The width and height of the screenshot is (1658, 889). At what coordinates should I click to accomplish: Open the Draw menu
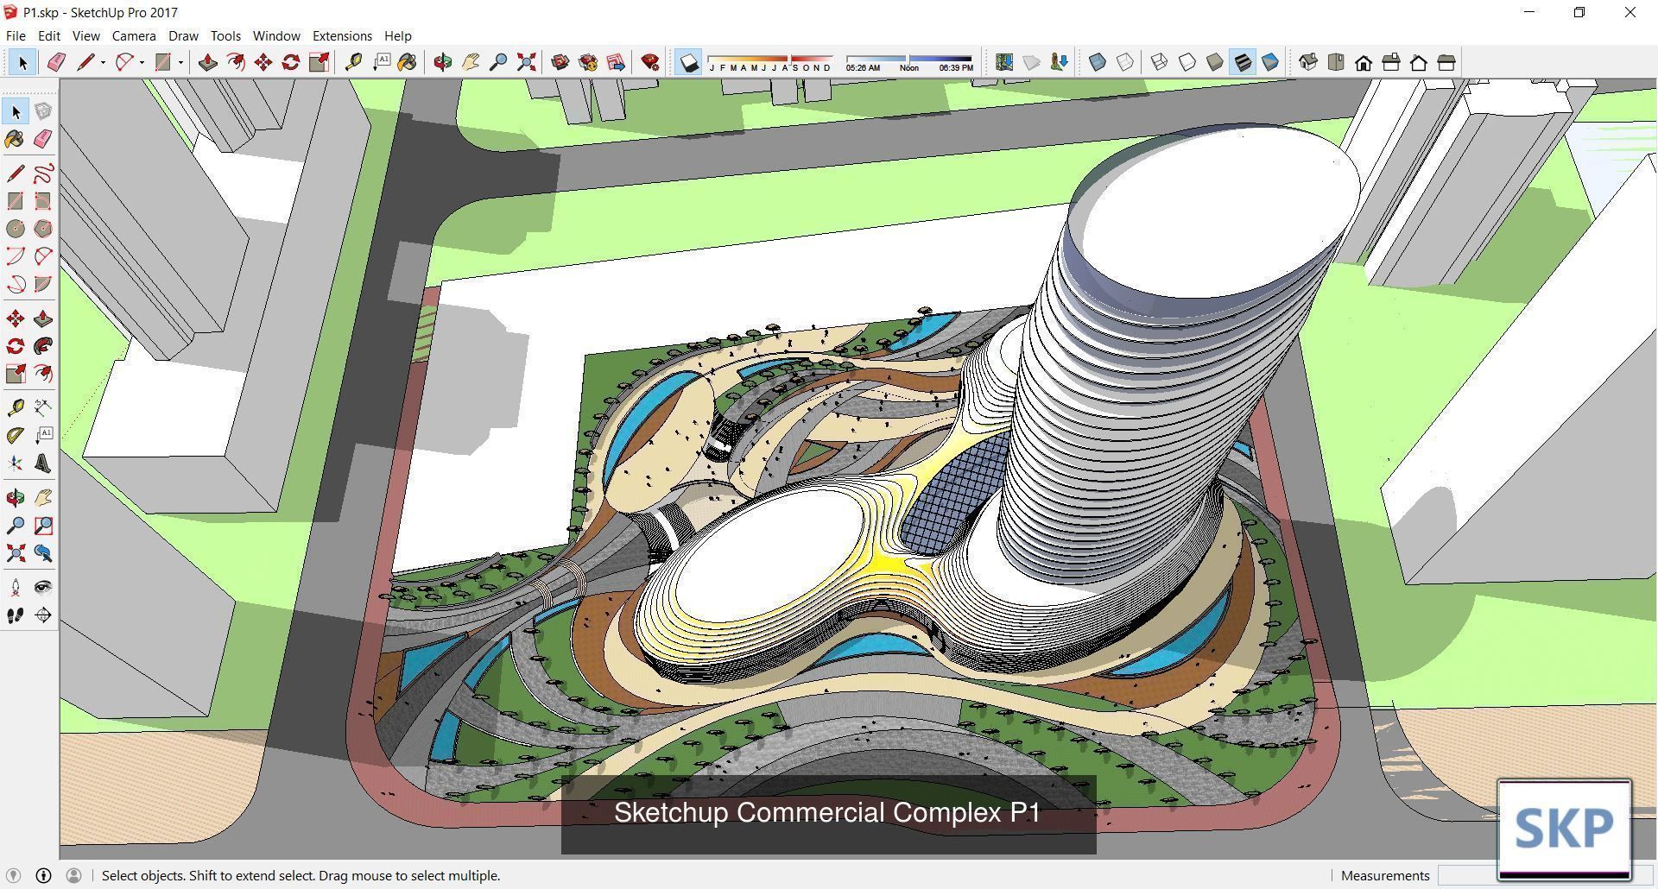click(183, 36)
